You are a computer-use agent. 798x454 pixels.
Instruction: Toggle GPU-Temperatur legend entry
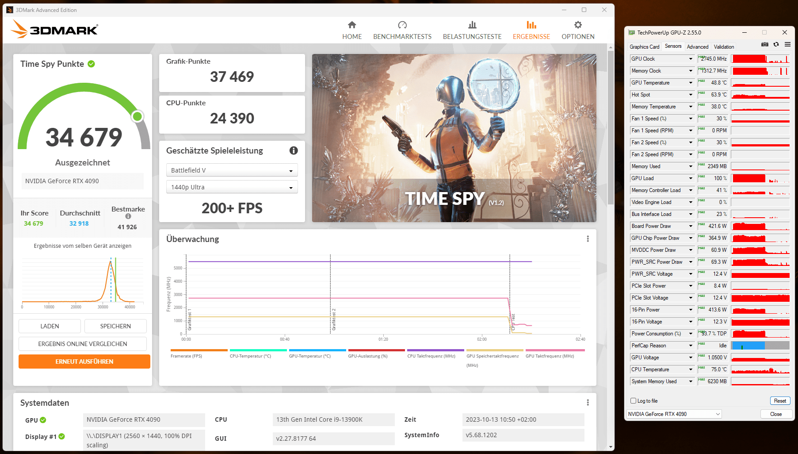pos(317,353)
